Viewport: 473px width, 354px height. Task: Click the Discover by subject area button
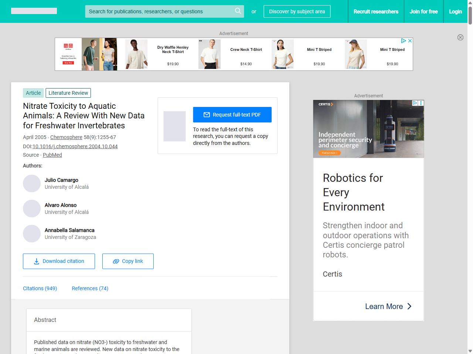click(x=297, y=11)
